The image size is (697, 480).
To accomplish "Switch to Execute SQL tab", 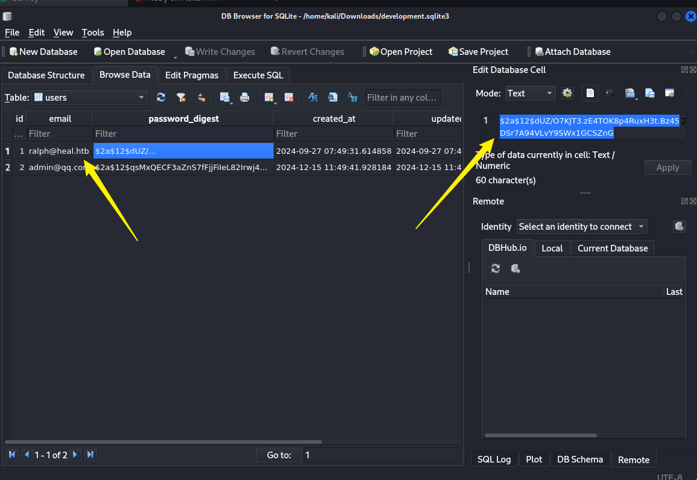I will [258, 75].
